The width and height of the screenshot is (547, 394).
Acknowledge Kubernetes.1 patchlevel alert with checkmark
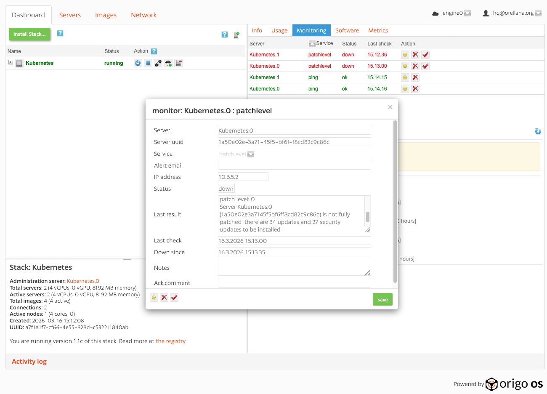tap(425, 55)
